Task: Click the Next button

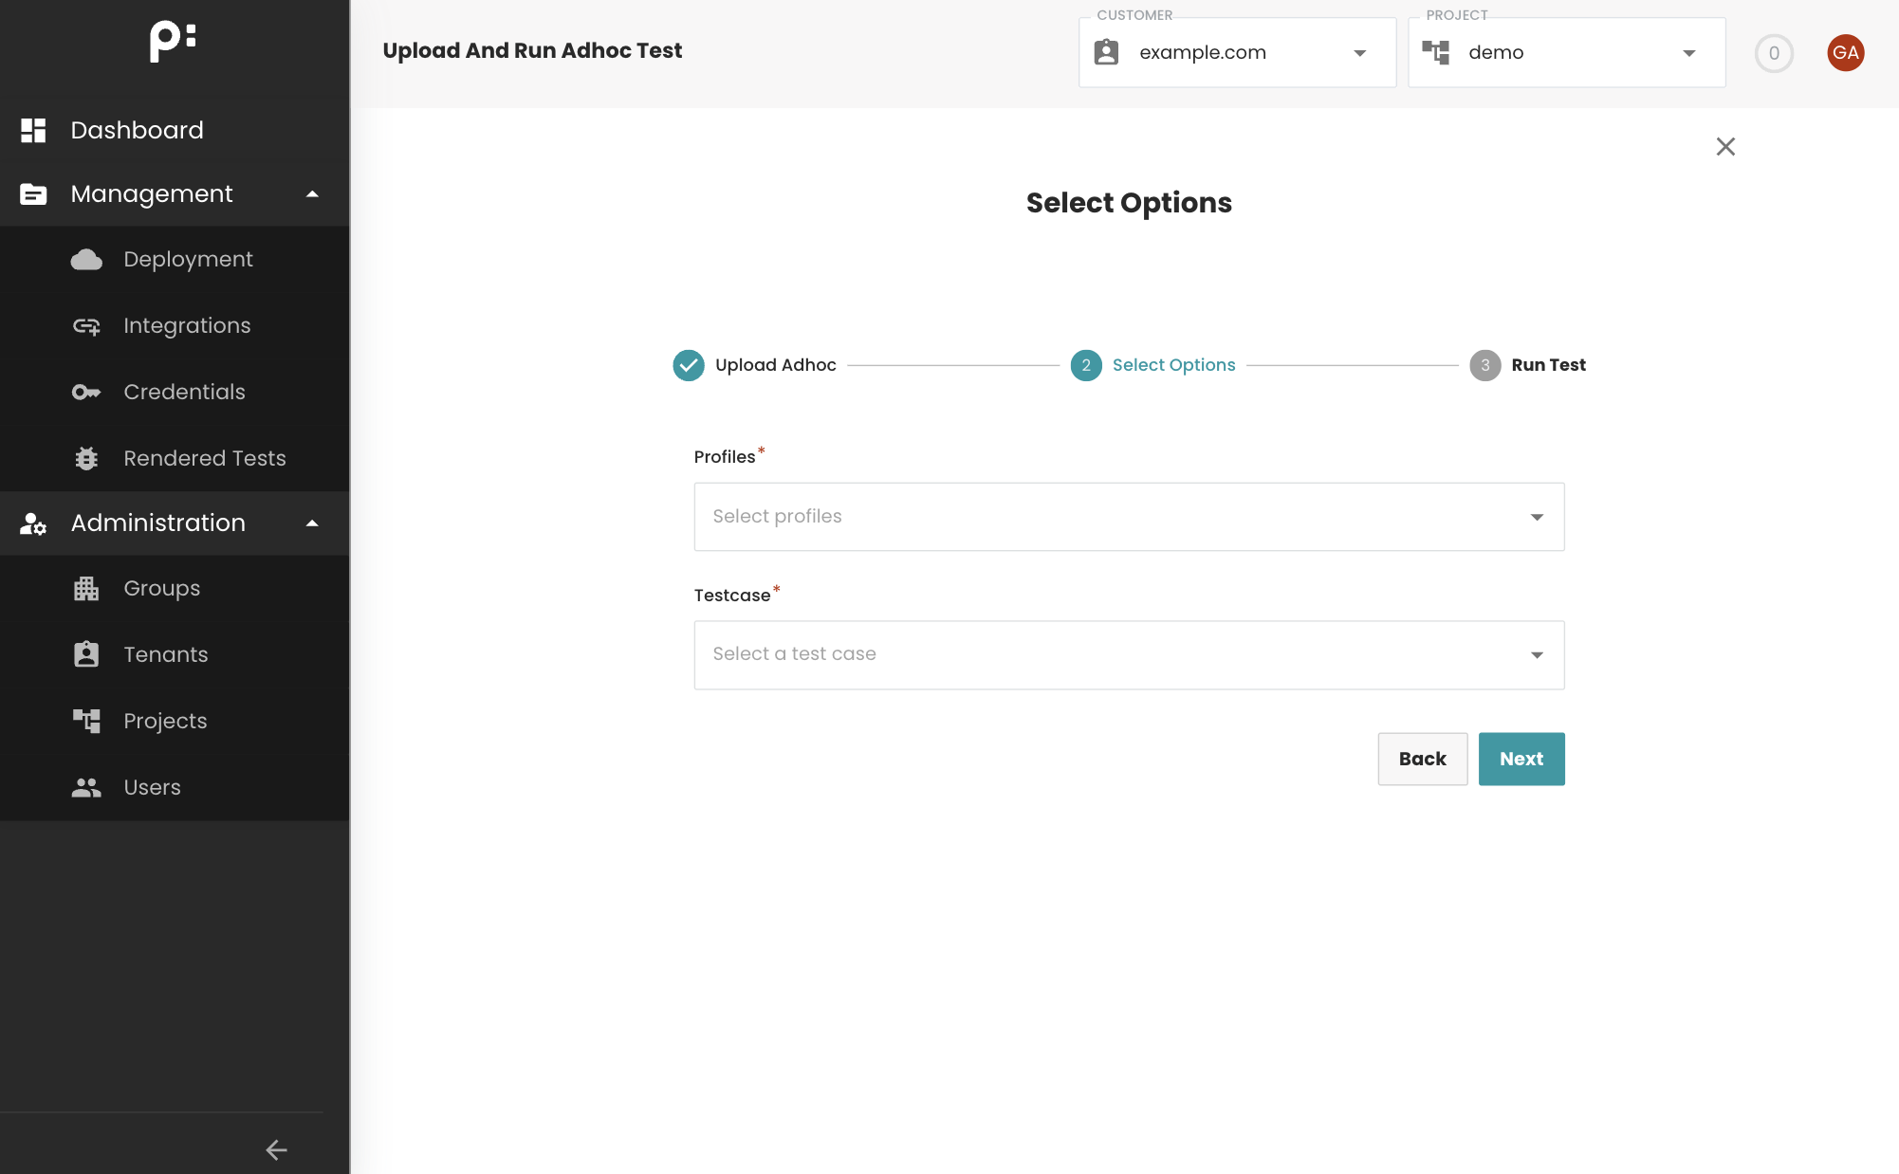Action: (x=1521, y=759)
